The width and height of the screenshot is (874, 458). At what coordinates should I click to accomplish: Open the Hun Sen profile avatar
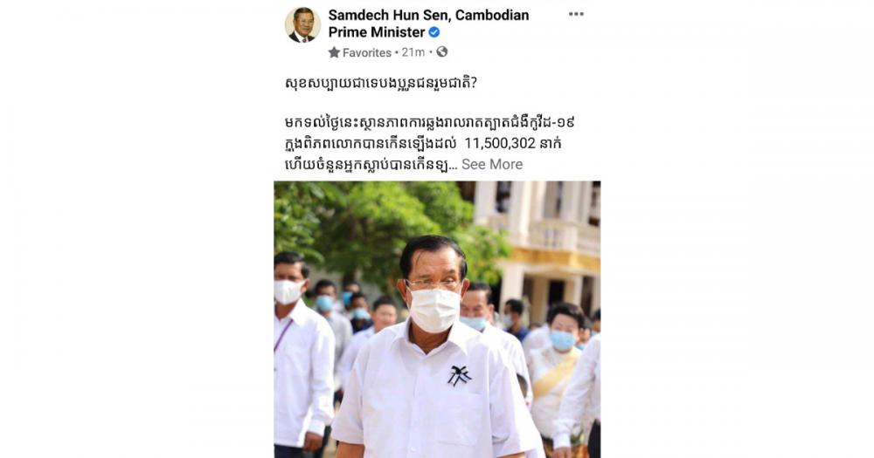point(302,25)
